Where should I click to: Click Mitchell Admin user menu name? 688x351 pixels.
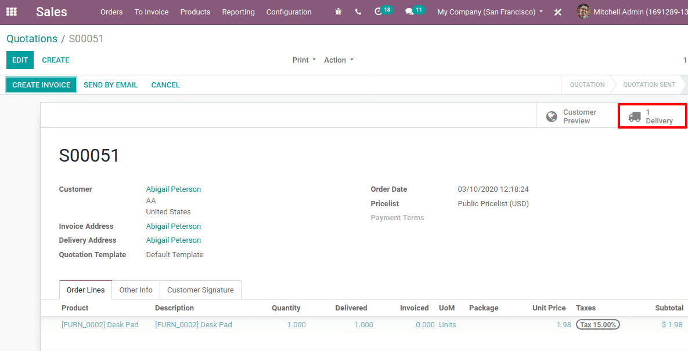click(640, 12)
